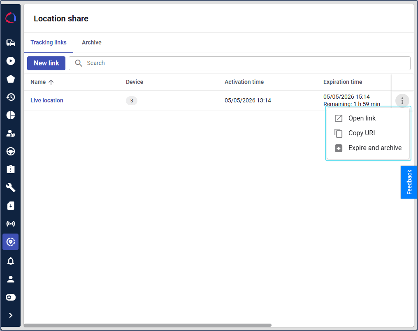
Task: Open the broadcast signal sidebar icon
Action: point(11,224)
